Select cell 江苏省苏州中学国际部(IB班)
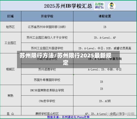This screenshot has height=119, width=137. point(47,27)
